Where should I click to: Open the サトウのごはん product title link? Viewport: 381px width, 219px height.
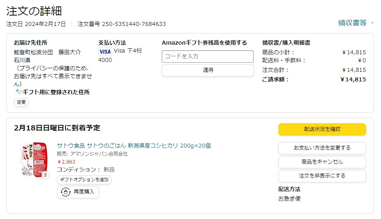134,146
